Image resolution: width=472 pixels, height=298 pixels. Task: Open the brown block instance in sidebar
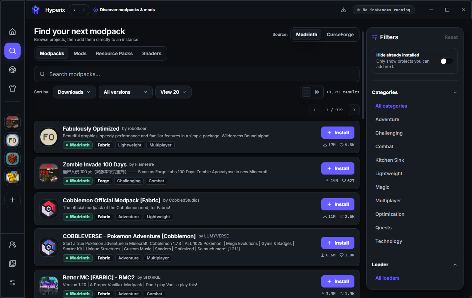[13, 159]
